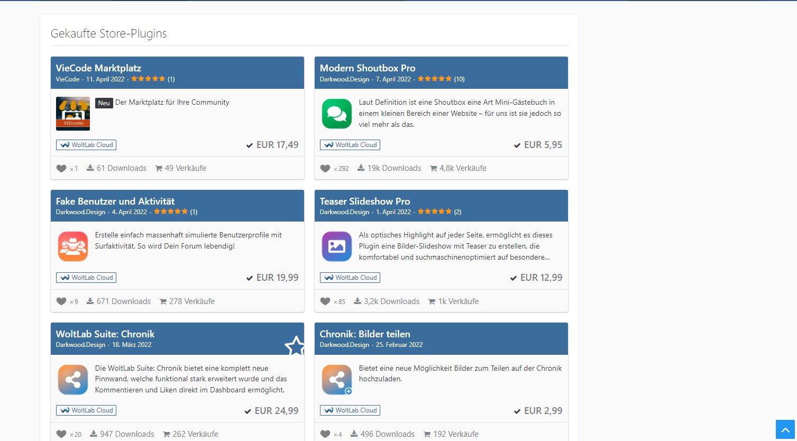797x441 pixels.
Task: Click WoltLab Cloud badge under Chronik: Bilder teilen
Action: [350, 410]
